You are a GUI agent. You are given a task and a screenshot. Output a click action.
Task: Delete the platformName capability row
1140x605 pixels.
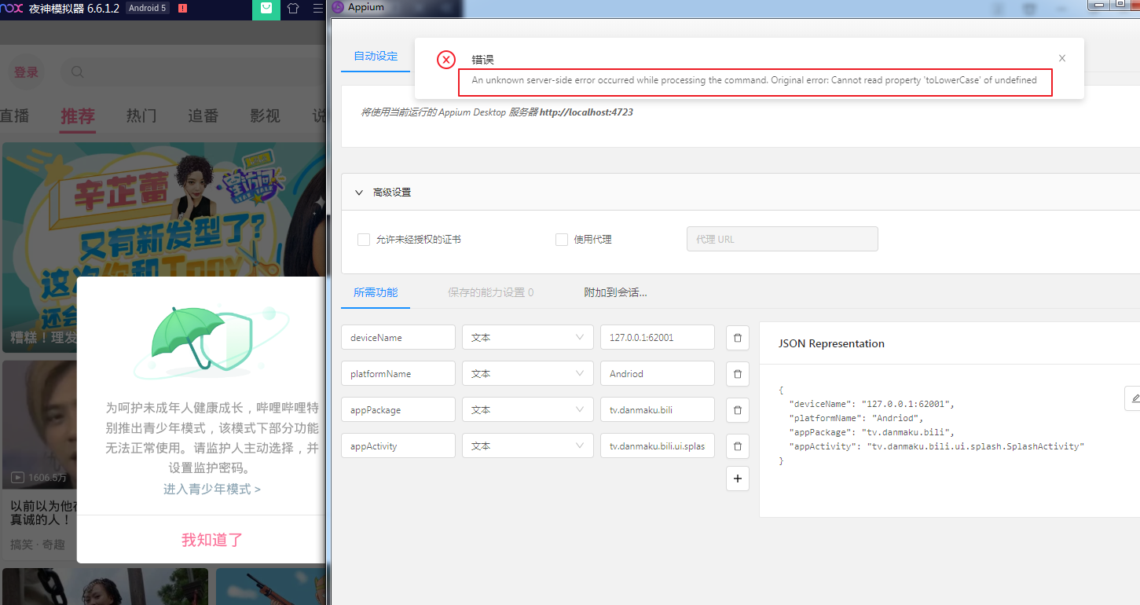[x=737, y=374]
